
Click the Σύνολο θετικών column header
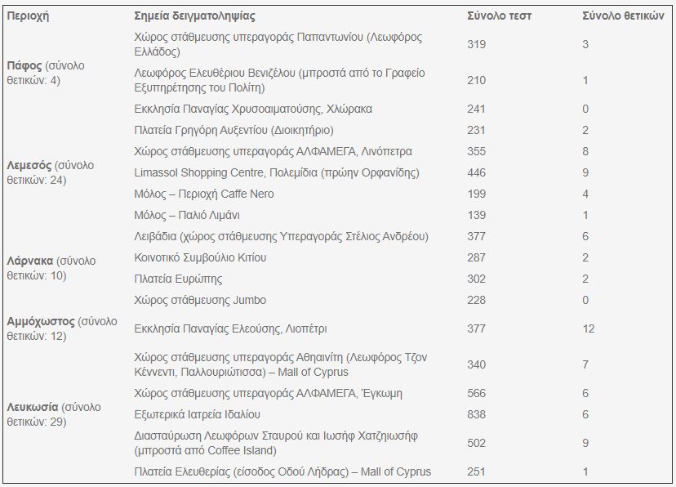coord(623,16)
